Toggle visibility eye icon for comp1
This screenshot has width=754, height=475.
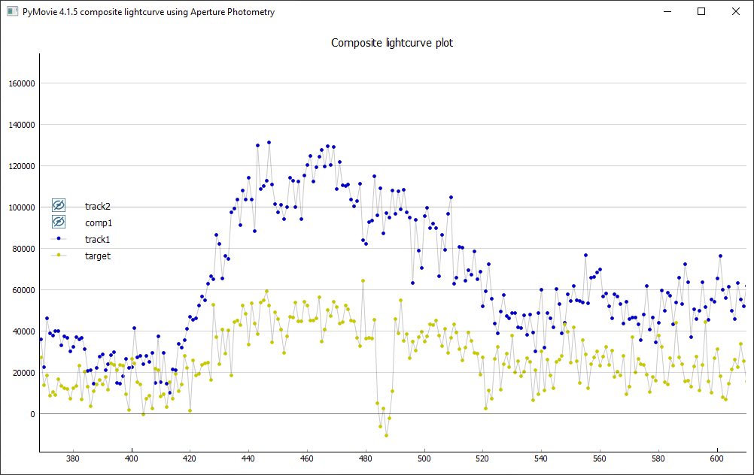(x=59, y=222)
